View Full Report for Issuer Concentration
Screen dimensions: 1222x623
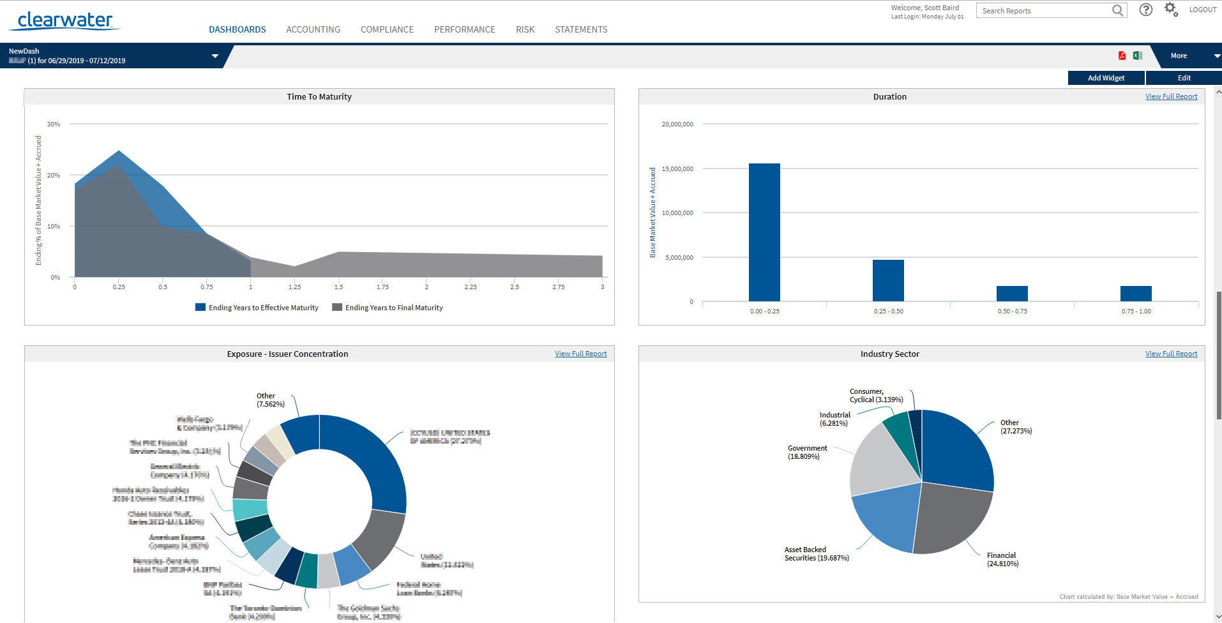click(x=581, y=354)
